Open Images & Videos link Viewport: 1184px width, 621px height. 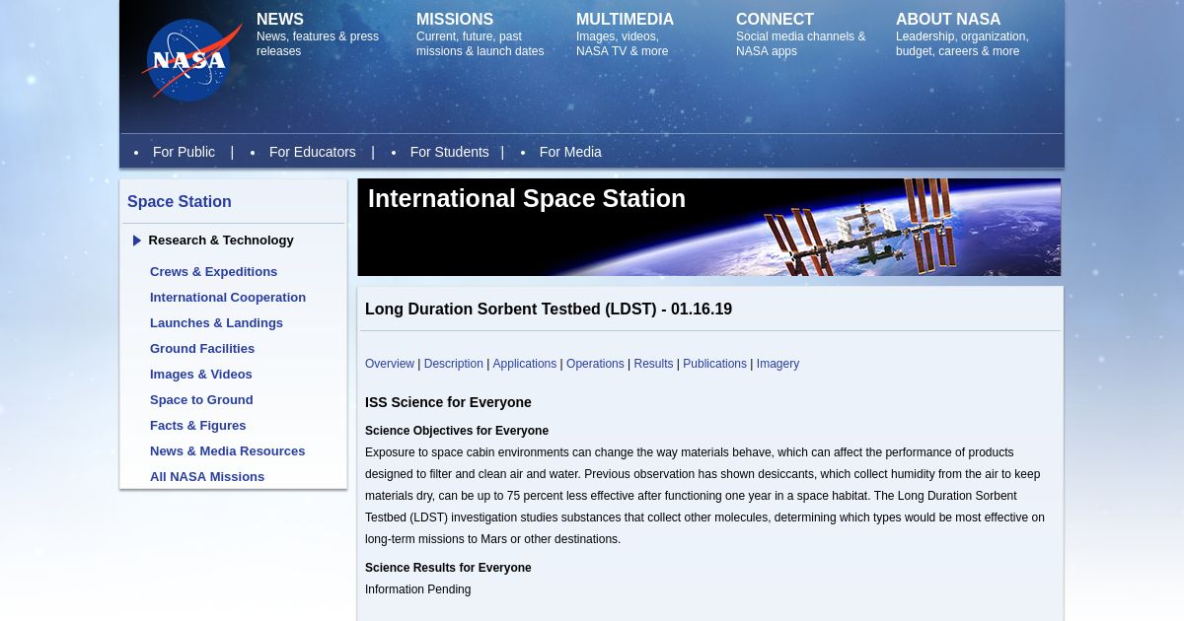(x=201, y=375)
